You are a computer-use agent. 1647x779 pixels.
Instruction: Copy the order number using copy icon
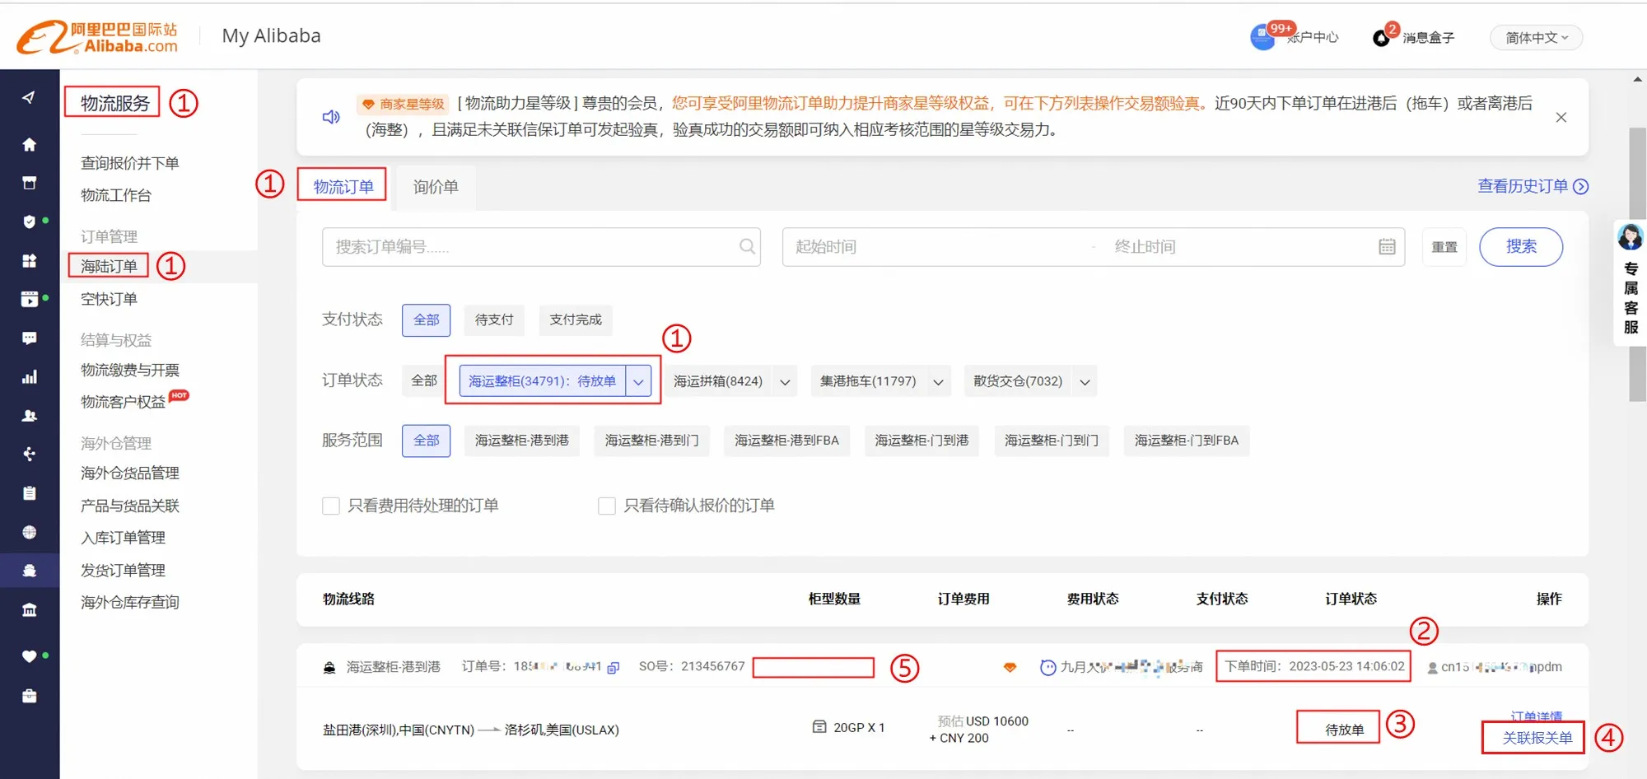click(x=614, y=668)
